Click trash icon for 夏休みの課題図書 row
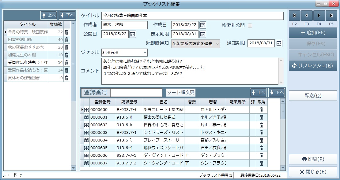340x180 pixels. (67, 78)
